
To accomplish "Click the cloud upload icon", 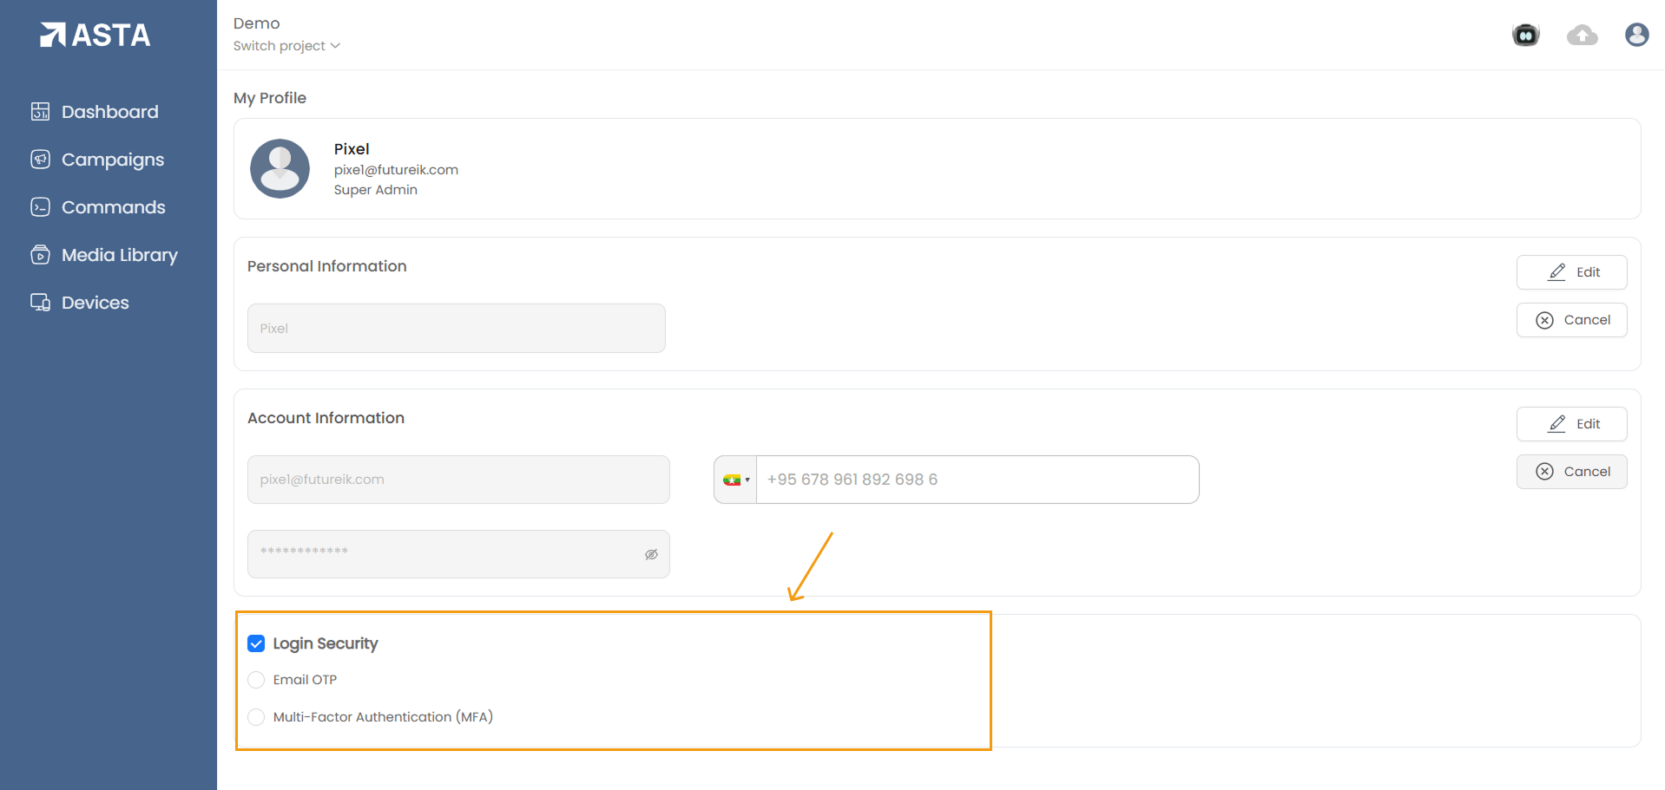I will [x=1582, y=35].
